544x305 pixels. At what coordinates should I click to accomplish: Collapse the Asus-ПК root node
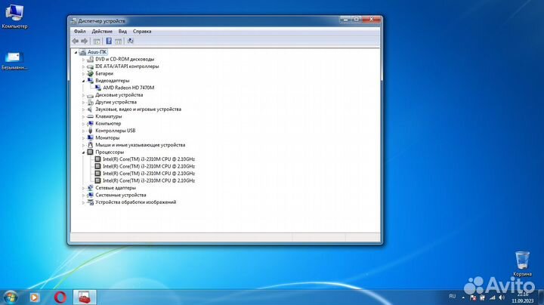tap(76, 52)
